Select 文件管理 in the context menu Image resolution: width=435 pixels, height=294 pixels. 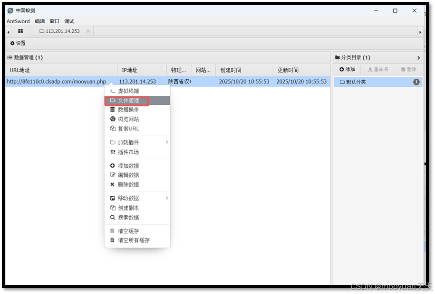click(137, 101)
